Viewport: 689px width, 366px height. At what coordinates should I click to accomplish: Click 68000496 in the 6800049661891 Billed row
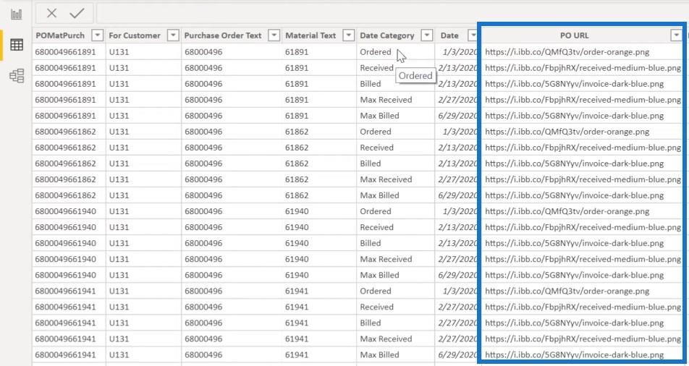[203, 84]
